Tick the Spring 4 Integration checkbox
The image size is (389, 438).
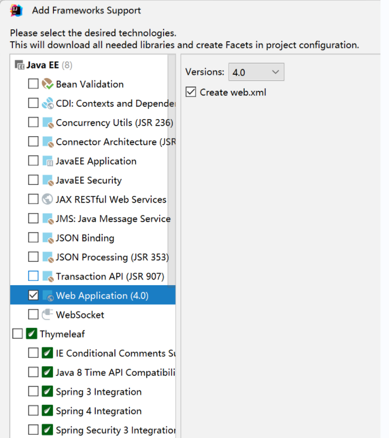click(33, 411)
